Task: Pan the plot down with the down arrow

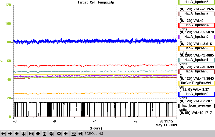Action: coord(23,134)
